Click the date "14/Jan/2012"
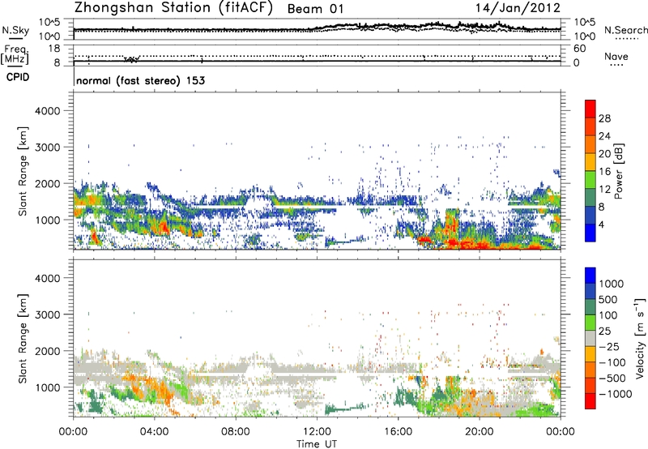Image resolution: width=648 pixels, height=449 pixels. point(518,8)
